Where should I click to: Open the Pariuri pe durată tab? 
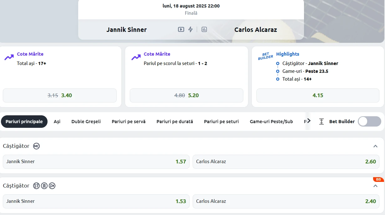click(x=175, y=122)
